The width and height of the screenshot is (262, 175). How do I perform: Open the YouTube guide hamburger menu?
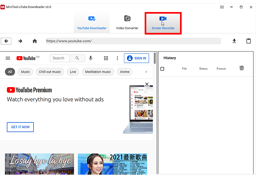pos(8,58)
